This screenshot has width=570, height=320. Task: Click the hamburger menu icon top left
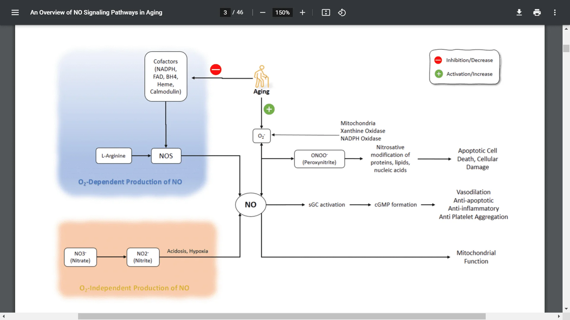point(15,12)
